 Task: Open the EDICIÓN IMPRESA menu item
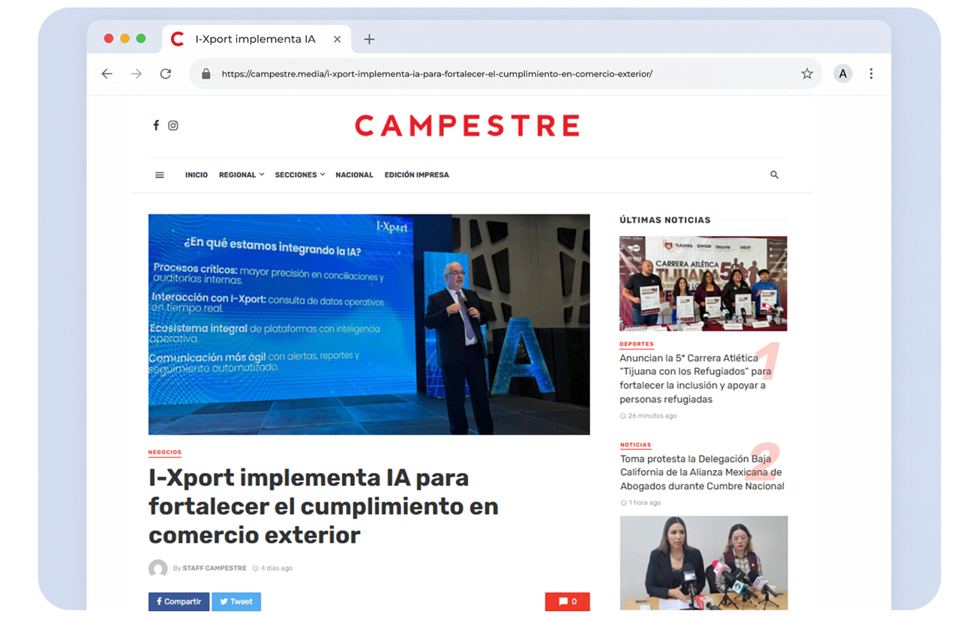[417, 175]
